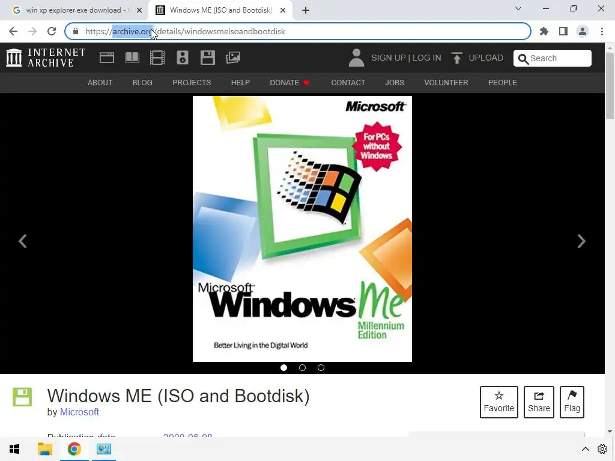Open the CONTACT menu item
Viewport: 615px width, 461px height.
point(348,83)
